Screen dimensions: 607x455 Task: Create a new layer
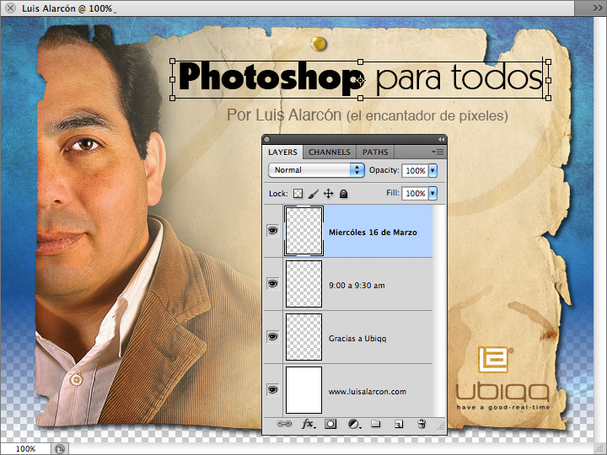(399, 425)
